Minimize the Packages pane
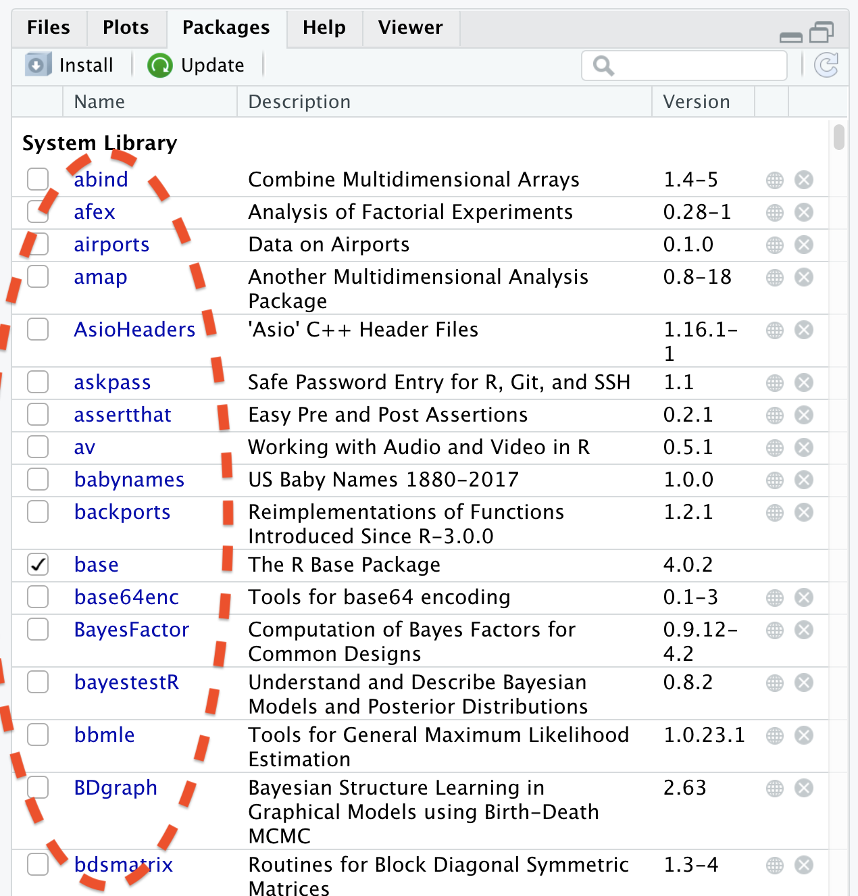 [790, 35]
